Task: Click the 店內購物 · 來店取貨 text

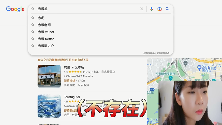Action: click(76, 85)
